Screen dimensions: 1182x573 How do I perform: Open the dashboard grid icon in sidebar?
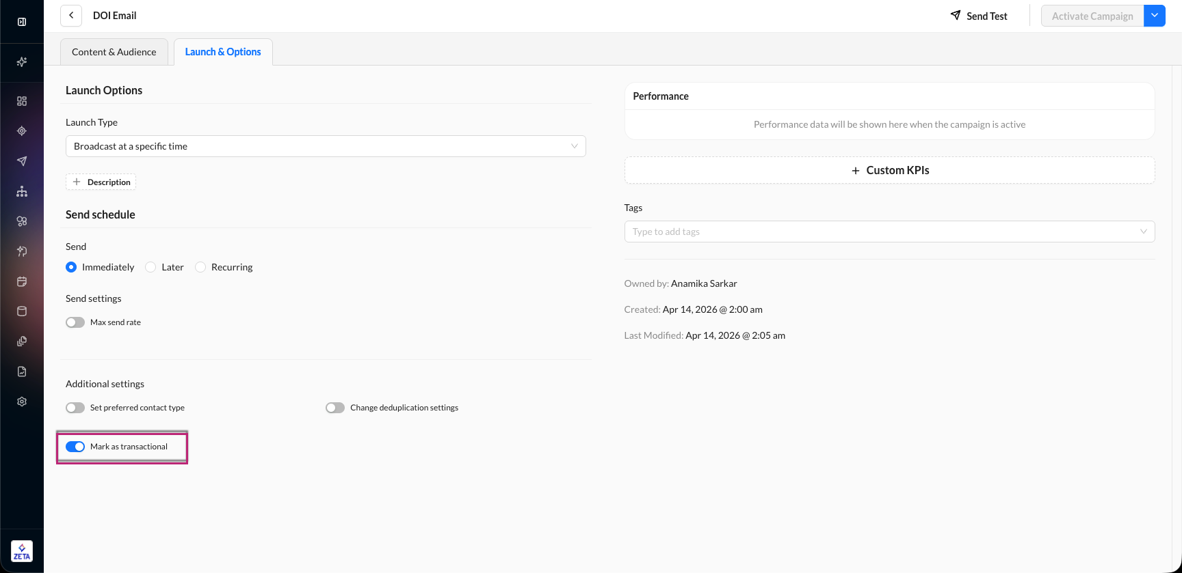click(22, 101)
